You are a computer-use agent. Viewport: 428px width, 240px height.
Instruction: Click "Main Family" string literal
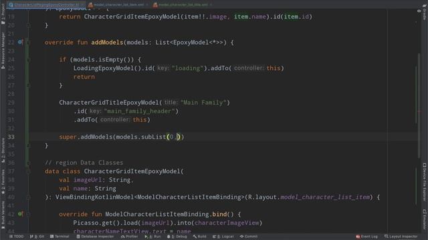click(x=203, y=103)
